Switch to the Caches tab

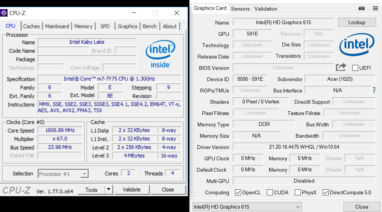click(x=31, y=26)
